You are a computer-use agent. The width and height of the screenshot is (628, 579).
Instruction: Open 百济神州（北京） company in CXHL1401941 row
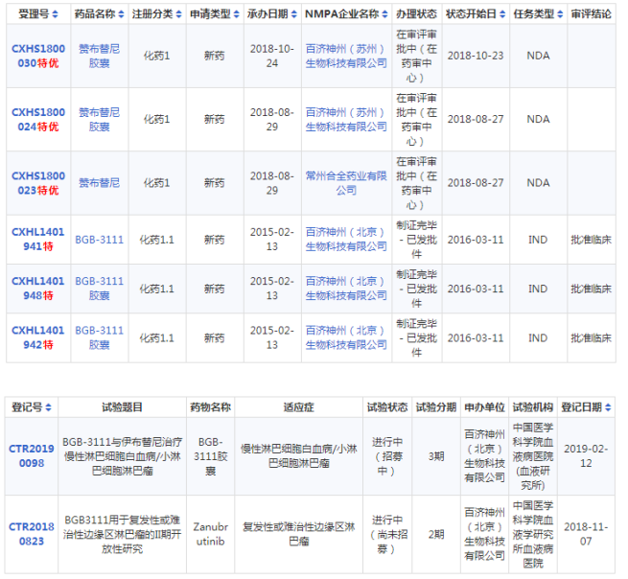tap(346, 239)
